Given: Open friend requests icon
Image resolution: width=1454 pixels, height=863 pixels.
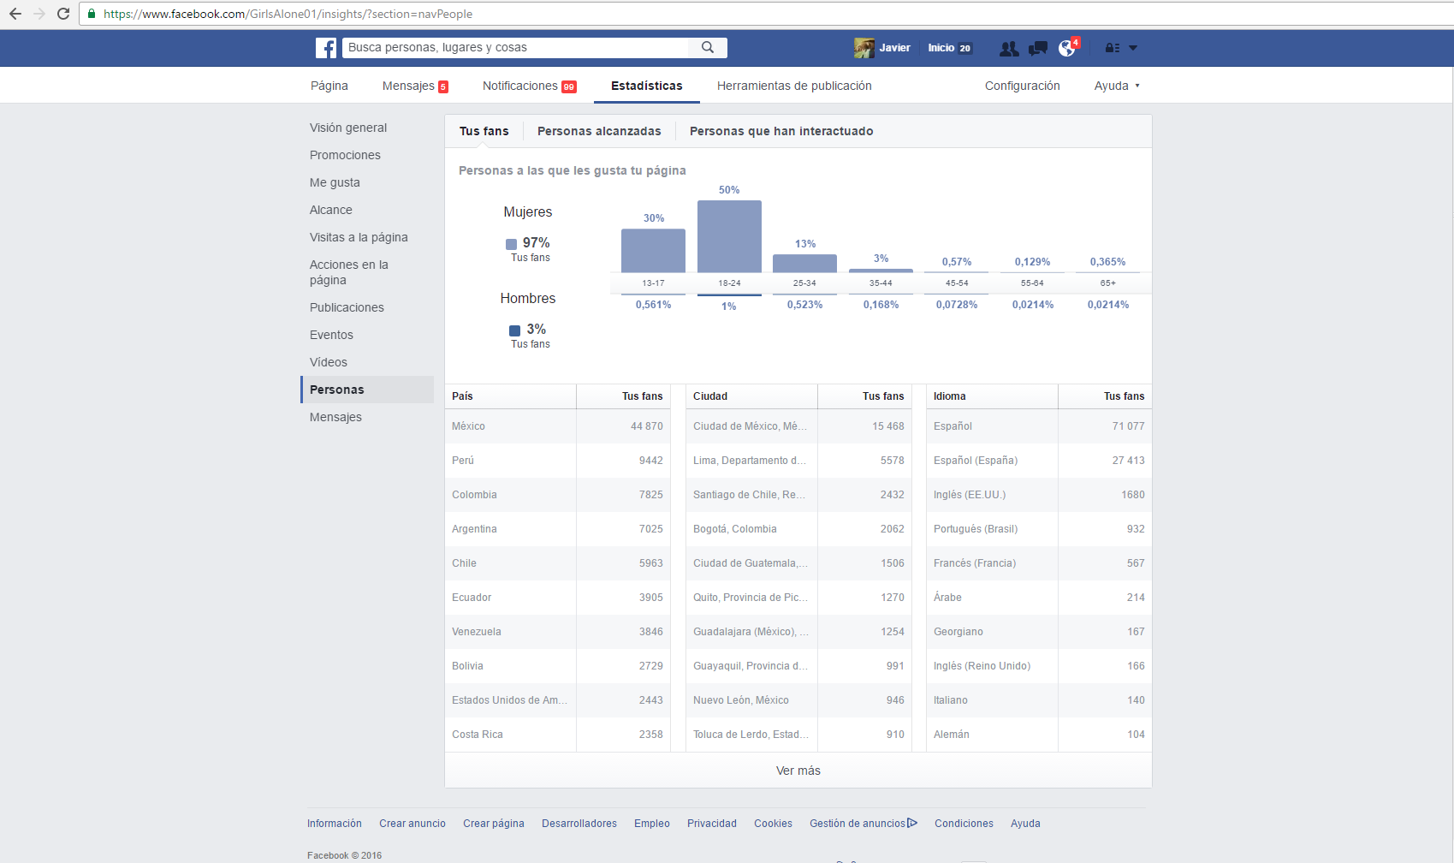Looking at the screenshot, I should click(1009, 49).
